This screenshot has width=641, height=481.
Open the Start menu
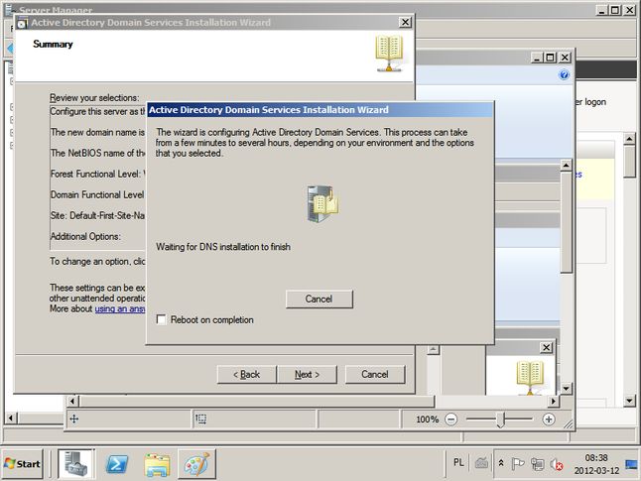(x=22, y=463)
